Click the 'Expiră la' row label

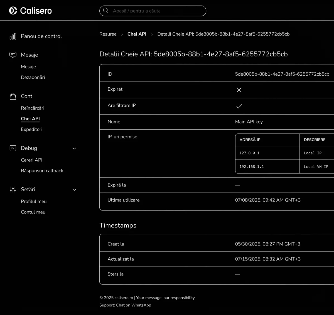(x=117, y=185)
